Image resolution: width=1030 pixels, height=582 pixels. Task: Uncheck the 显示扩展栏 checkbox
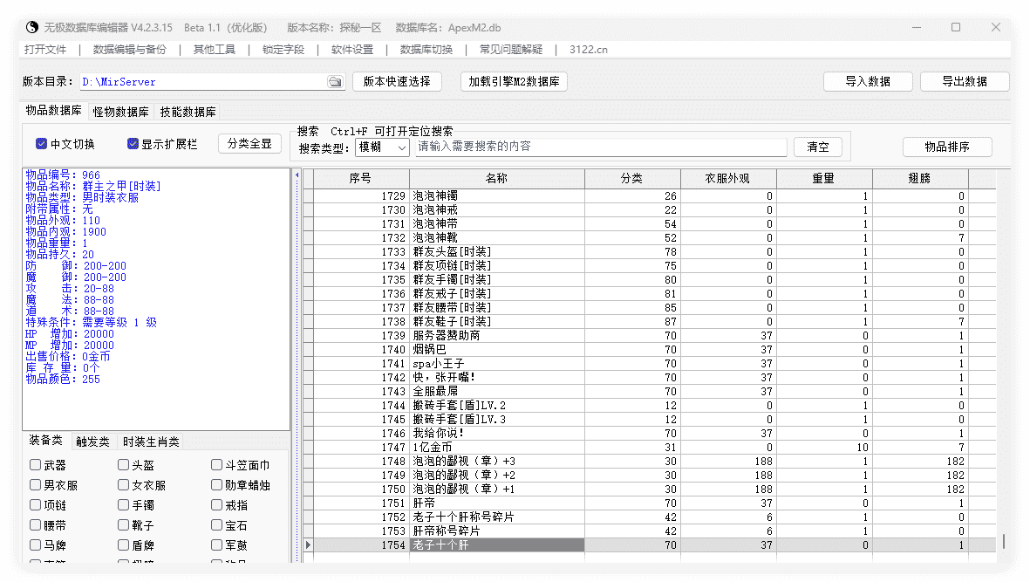pyautogui.click(x=133, y=144)
